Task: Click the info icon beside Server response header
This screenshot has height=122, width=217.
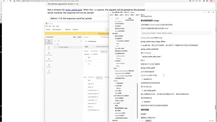Action: tap(93, 84)
